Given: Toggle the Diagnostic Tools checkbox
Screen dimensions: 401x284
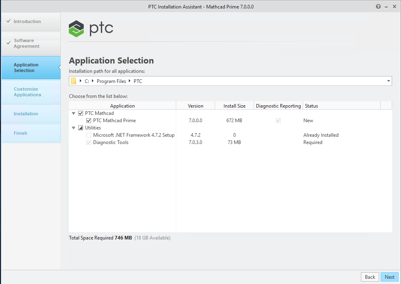Looking at the screenshot, I should 89,142.
